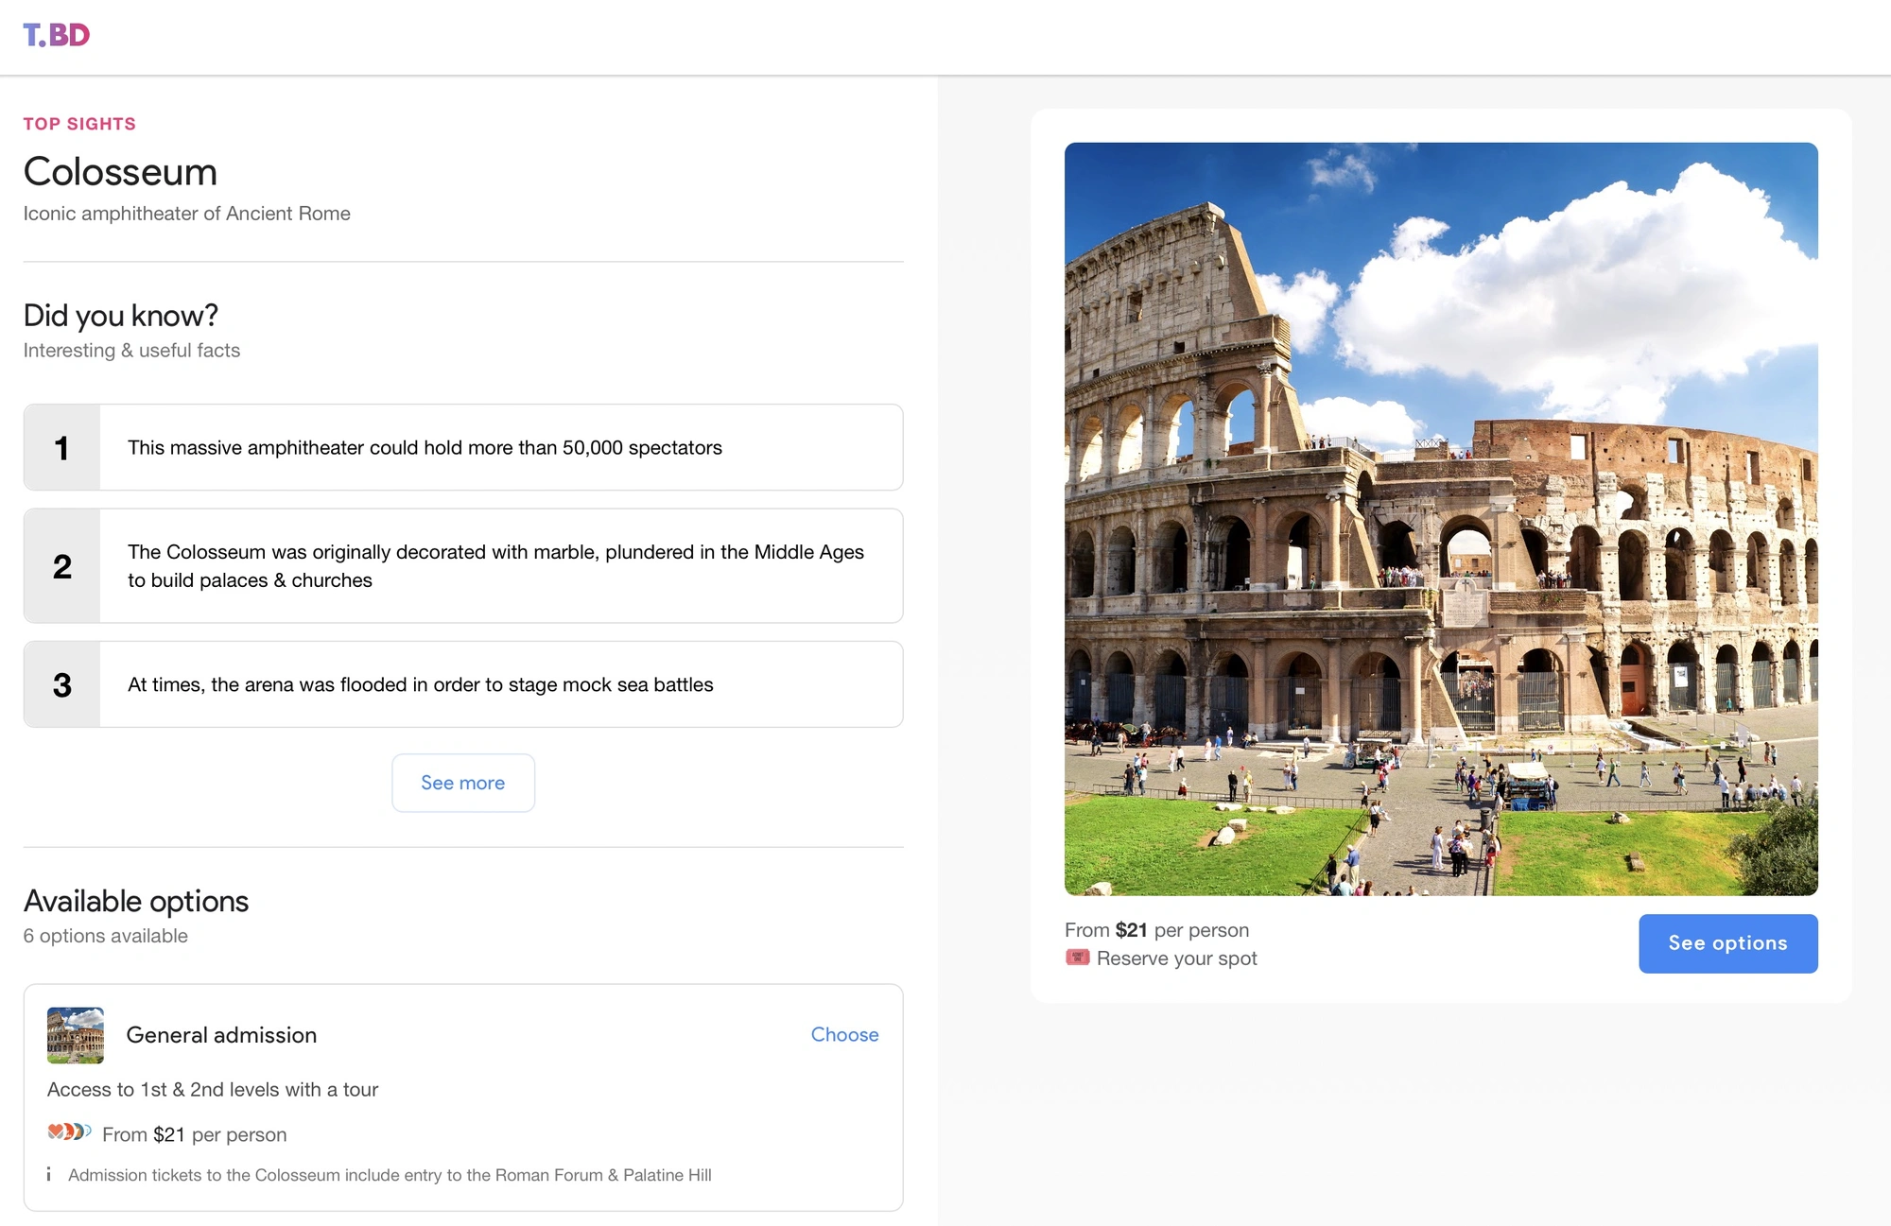Click the Available options heading
This screenshot has height=1226, width=1891.
coord(136,901)
